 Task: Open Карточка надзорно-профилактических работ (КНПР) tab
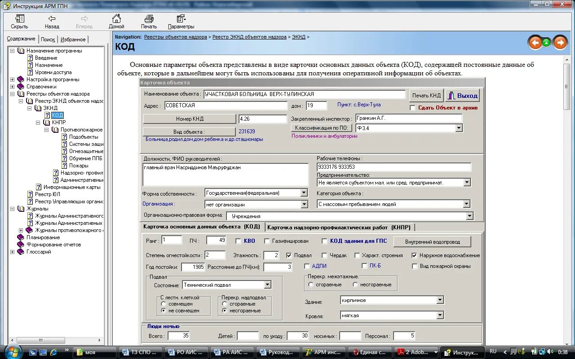tap(340, 227)
